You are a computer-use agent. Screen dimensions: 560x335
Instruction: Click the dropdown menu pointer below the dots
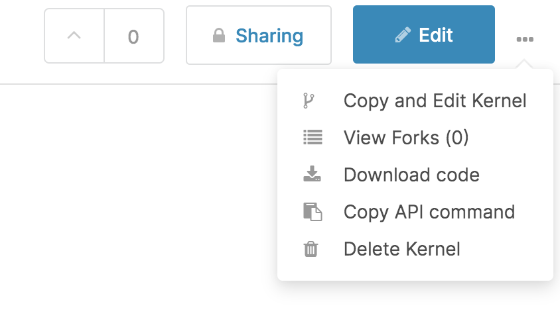[524, 64]
